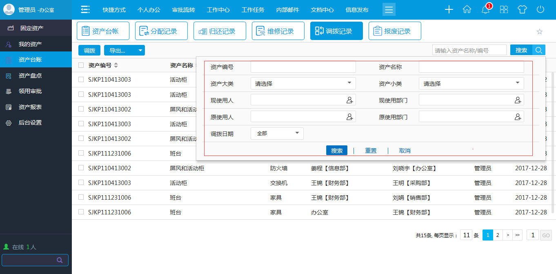Image resolution: width=556 pixels, height=274 pixels.
Task: Switch to 资产盘点 in sidebar
Action: tap(31, 75)
